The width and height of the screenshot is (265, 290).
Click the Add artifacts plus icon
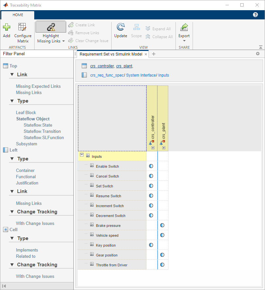(x=7, y=27)
